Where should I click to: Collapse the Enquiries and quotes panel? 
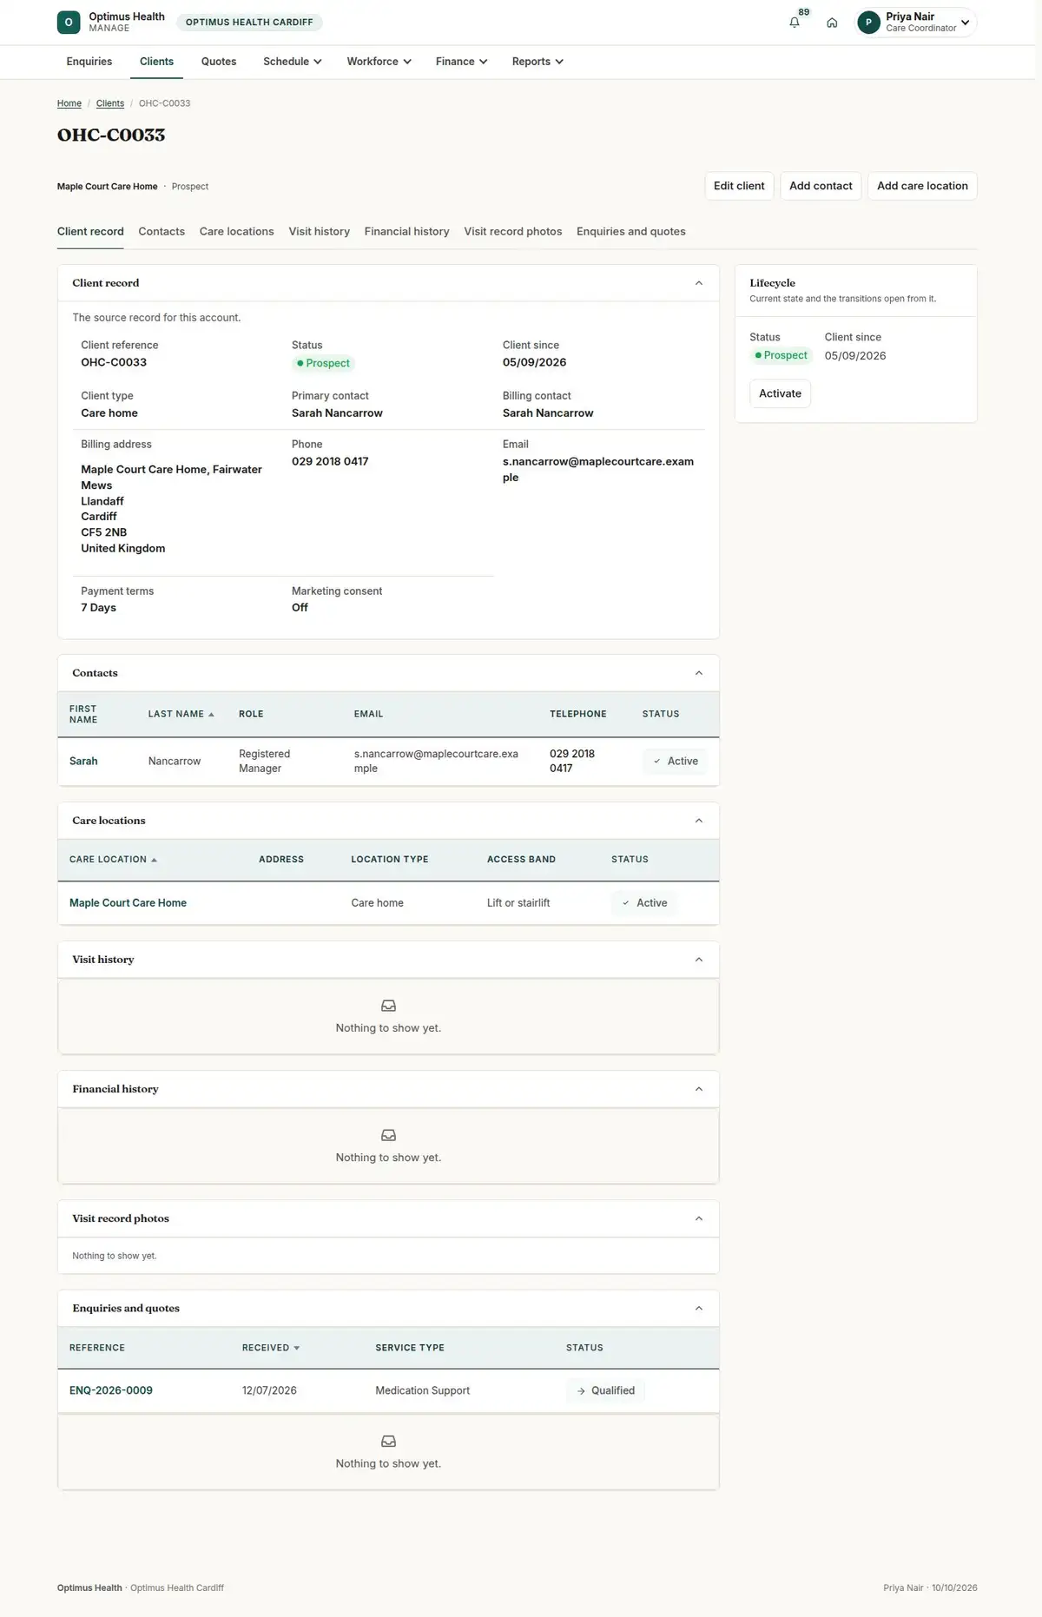pyautogui.click(x=699, y=1309)
